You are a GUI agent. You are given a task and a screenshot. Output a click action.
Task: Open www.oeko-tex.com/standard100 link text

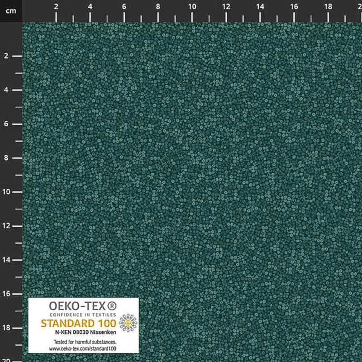click(x=83, y=348)
